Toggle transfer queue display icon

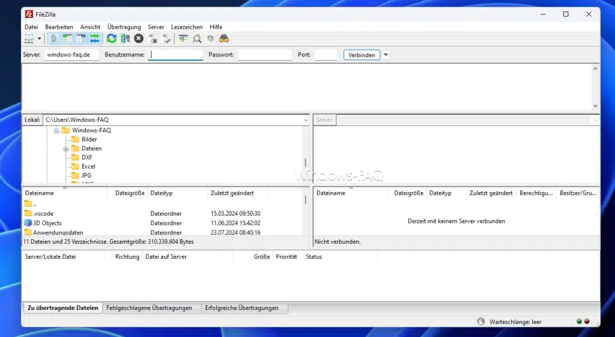pos(94,38)
